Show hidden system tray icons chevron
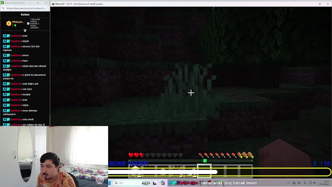Image resolution: width=332 pixels, height=187 pixels. (288, 183)
